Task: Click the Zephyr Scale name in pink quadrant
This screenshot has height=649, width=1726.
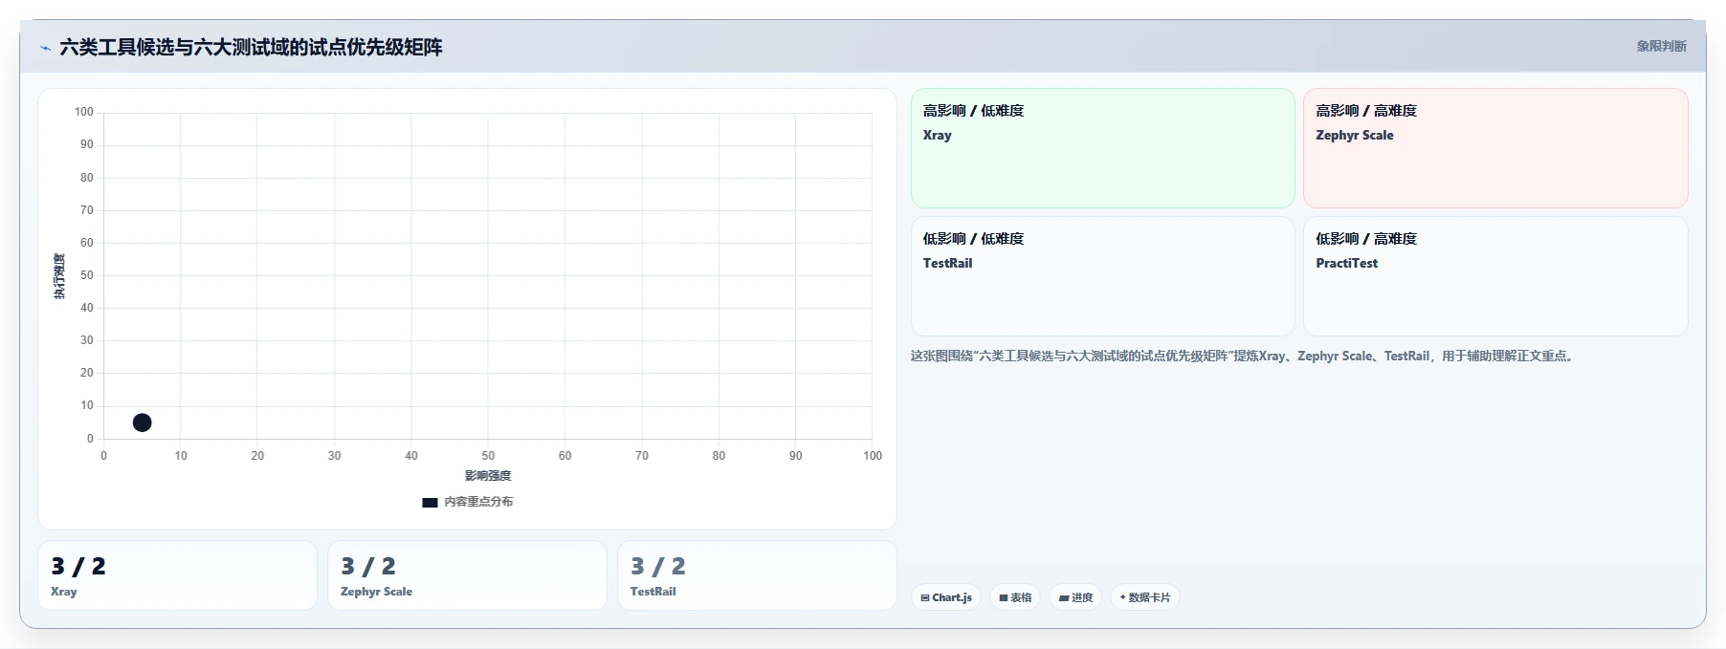Action: (x=1355, y=135)
